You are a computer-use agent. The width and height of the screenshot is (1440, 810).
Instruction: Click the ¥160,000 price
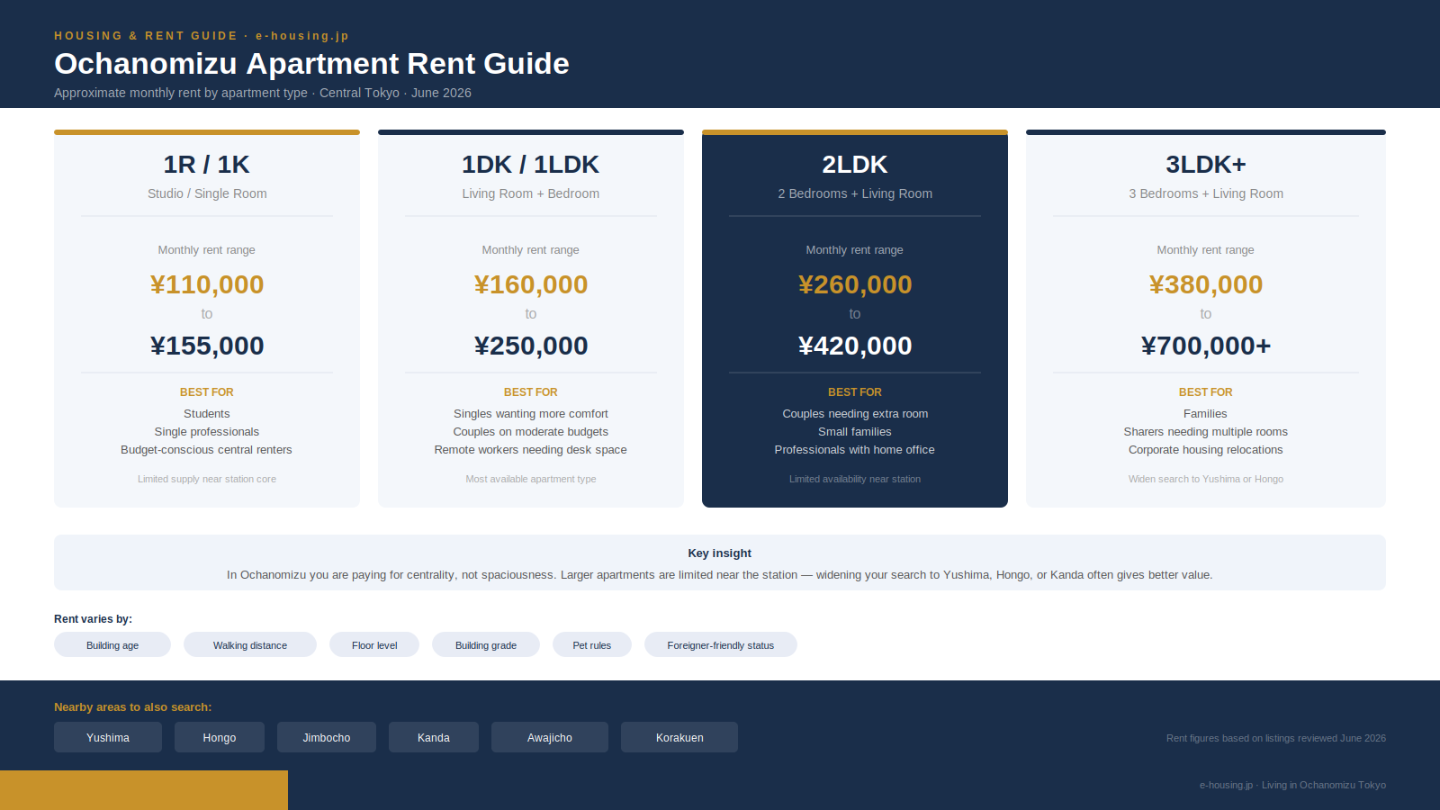pos(531,284)
